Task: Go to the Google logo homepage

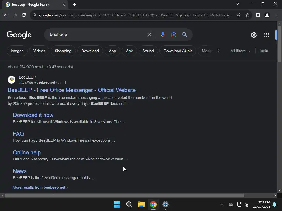Action: point(19,35)
